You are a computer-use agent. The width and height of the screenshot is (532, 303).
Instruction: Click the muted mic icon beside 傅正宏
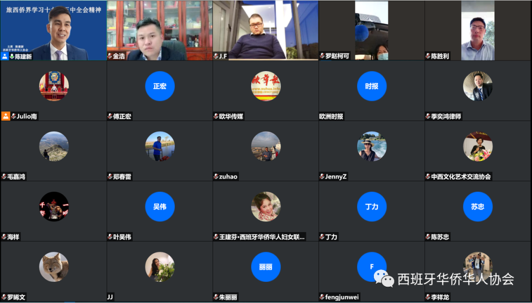point(110,116)
